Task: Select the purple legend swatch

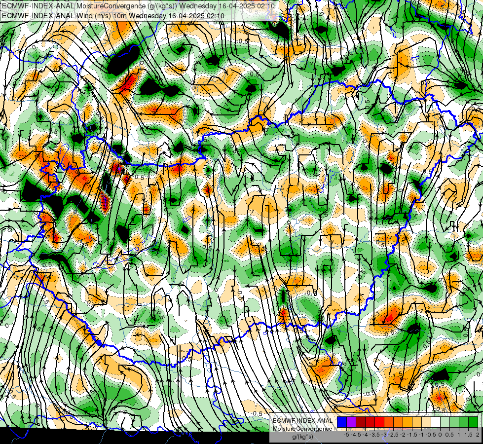Action: (351, 422)
